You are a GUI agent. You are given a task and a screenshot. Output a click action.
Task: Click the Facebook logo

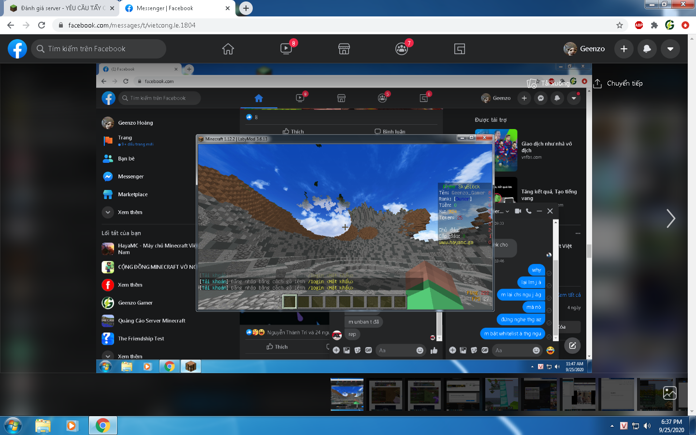tap(17, 49)
